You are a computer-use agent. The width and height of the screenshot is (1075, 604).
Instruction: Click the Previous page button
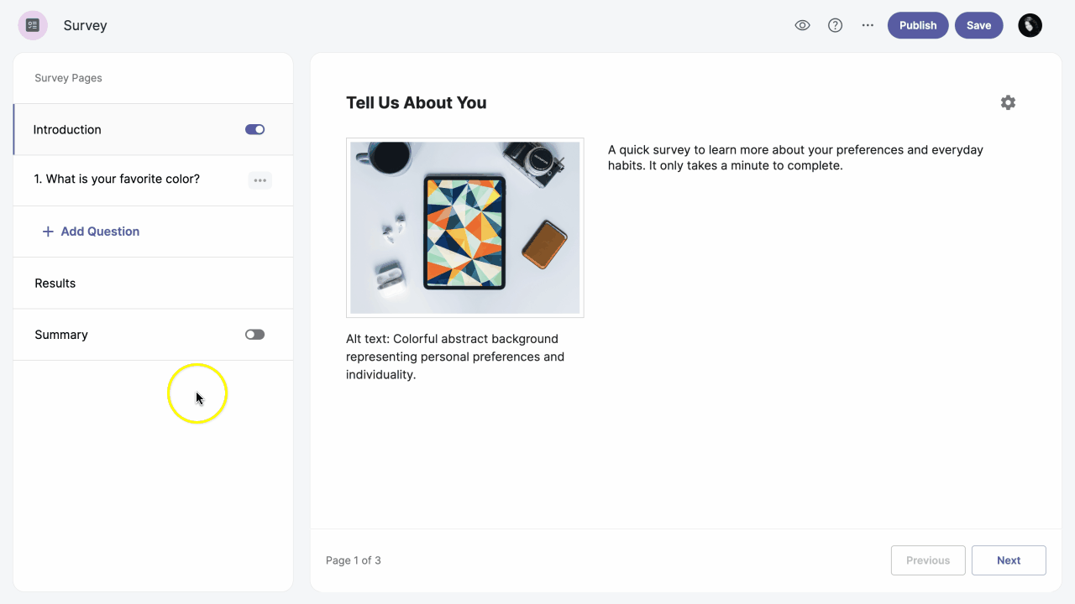(x=927, y=560)
